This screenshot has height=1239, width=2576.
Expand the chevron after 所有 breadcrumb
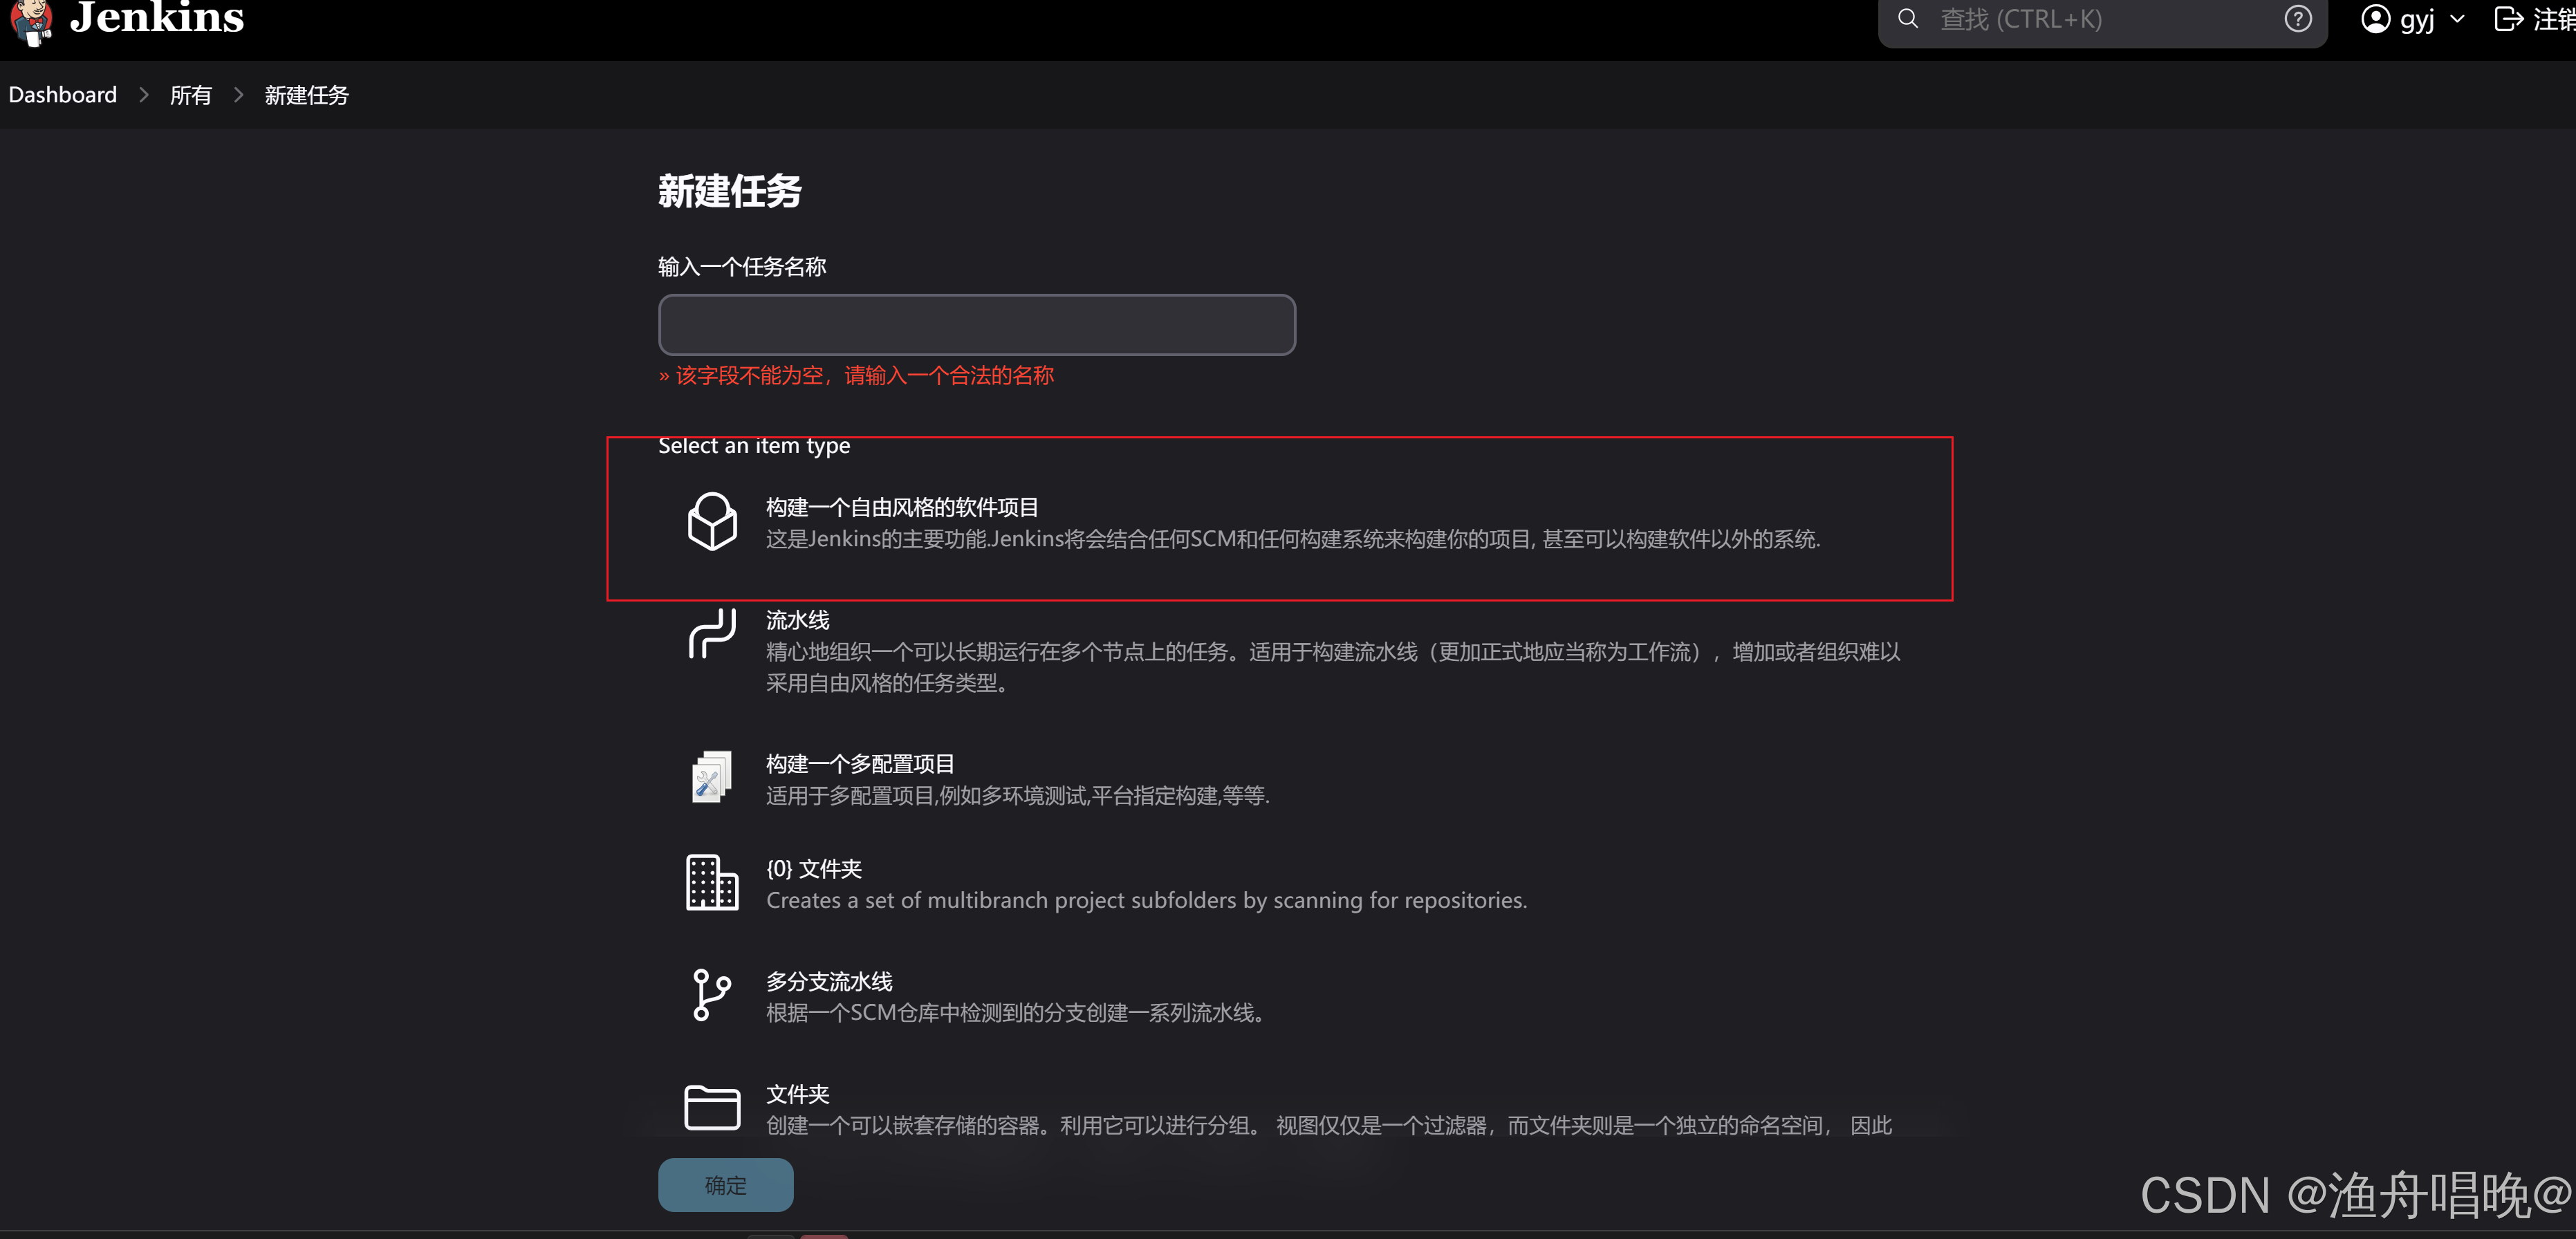click(238, 95)
